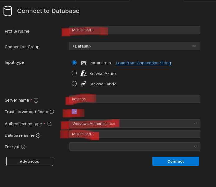Viewport: 216px width, 187px height.
Task: Click info icon next to Server name
Action: click(x=36, y=100)
